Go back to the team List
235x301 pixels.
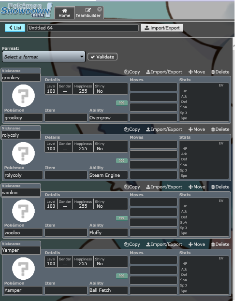coord(15,28)
